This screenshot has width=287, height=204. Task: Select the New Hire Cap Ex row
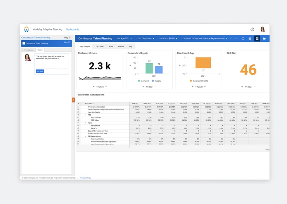coord(173,112)
